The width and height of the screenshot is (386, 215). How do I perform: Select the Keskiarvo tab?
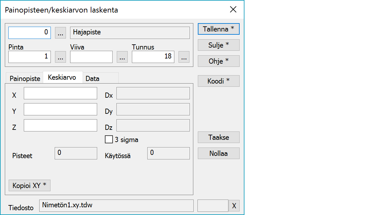click(62, 77)
